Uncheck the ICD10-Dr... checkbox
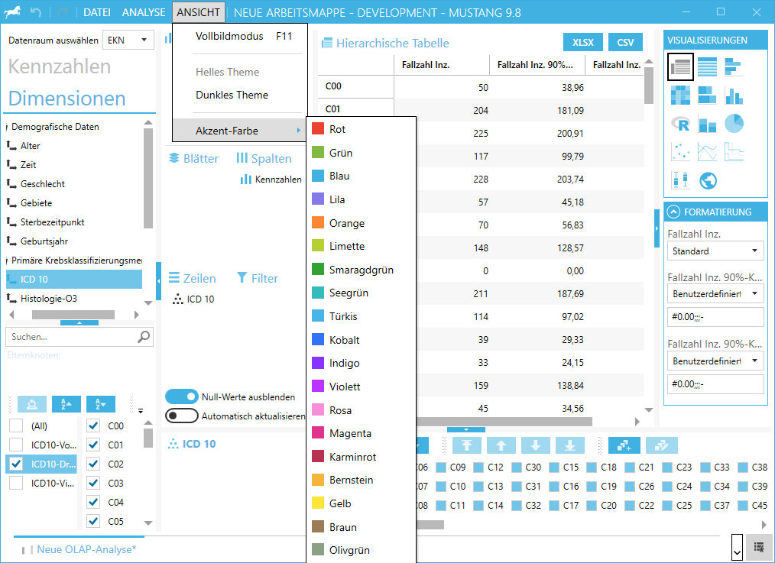The width and height of the screenshot is (775, 563). click(16, 464)
